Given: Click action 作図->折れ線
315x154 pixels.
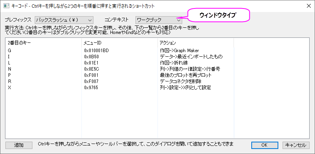Looking at the screenshot, I should (x=174, y=63).
